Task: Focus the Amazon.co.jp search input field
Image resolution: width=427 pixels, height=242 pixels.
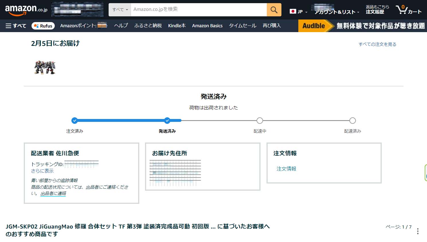Action: 198,10
